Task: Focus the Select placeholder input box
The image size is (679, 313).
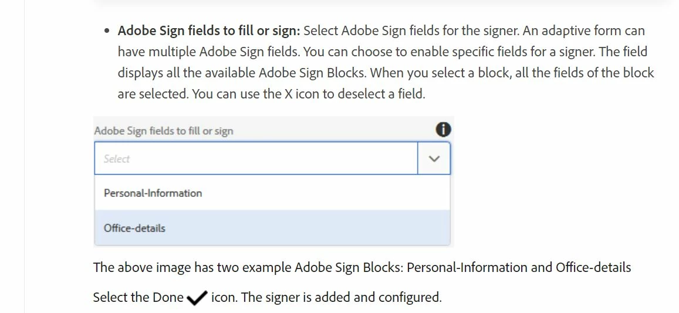Action: (256, 159)
